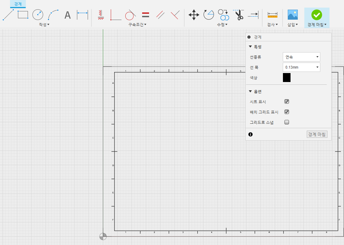This screenshot has width=344, height=245.
Task: Click the green Finish Border checkmark
Action: click(317, 15)
